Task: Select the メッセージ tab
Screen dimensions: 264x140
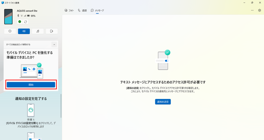Action: tap(97, 10)
